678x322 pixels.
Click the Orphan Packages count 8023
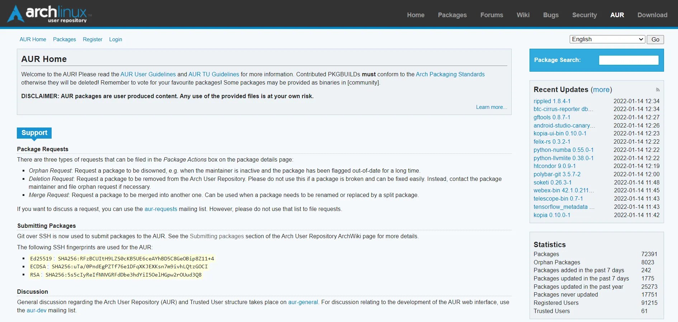[x=648, y=263]
